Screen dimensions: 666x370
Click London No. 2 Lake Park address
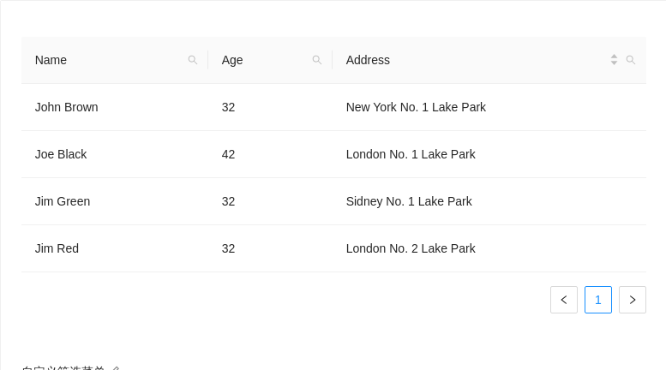click(x=411, y=248)
